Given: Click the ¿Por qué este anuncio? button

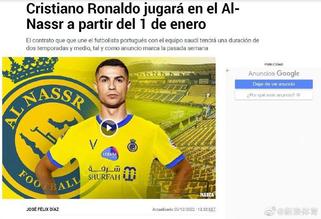Looking at the screenshot, I should [274, 95].
